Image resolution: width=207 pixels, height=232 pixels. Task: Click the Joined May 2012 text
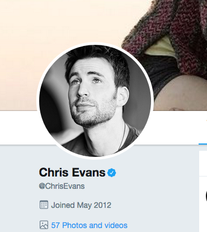tap(81, 205)
